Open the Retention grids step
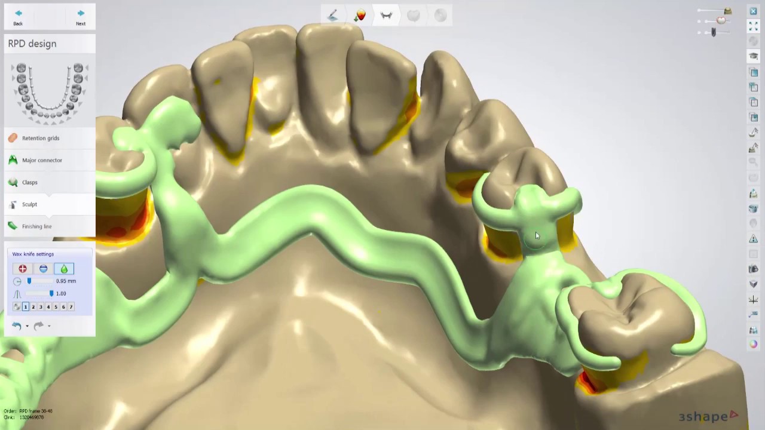Viewport: 765px width, 430px height. (50, 138)
